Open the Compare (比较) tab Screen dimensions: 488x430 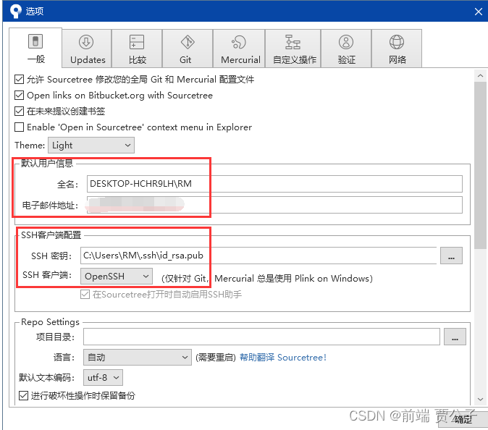(x=137, y=49)
